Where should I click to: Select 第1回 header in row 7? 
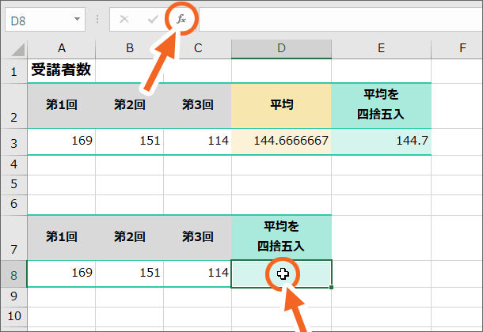(x=62, y=237)
